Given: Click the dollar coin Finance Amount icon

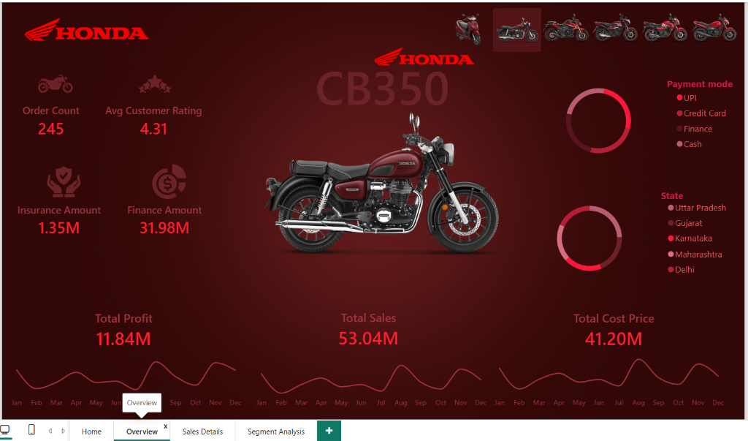Looking at the screenshot, I should pyautogui.click(x=169, y=181).
